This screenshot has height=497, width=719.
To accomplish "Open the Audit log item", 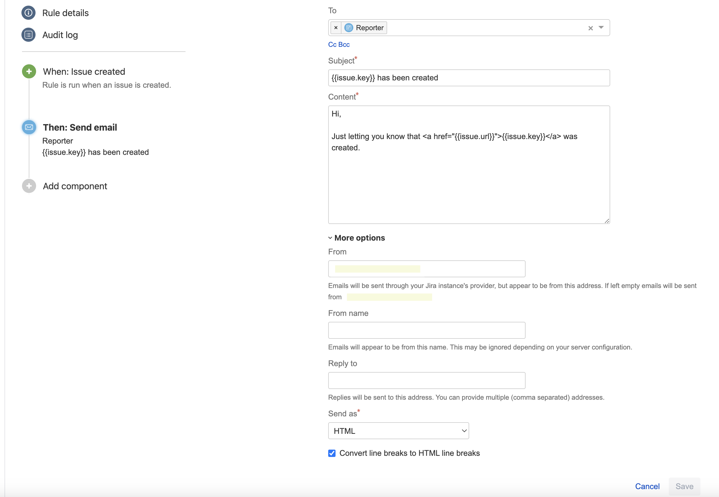I will [x=60, y=35].
